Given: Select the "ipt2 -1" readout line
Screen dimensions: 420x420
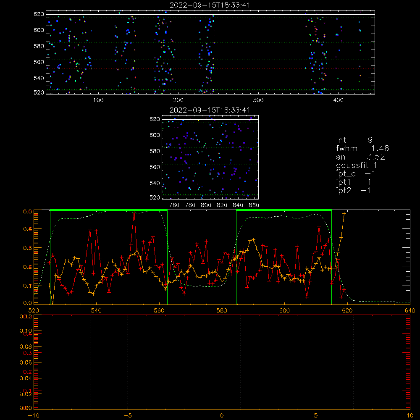Looking at the screenshot, I should (x=354, y=190).
